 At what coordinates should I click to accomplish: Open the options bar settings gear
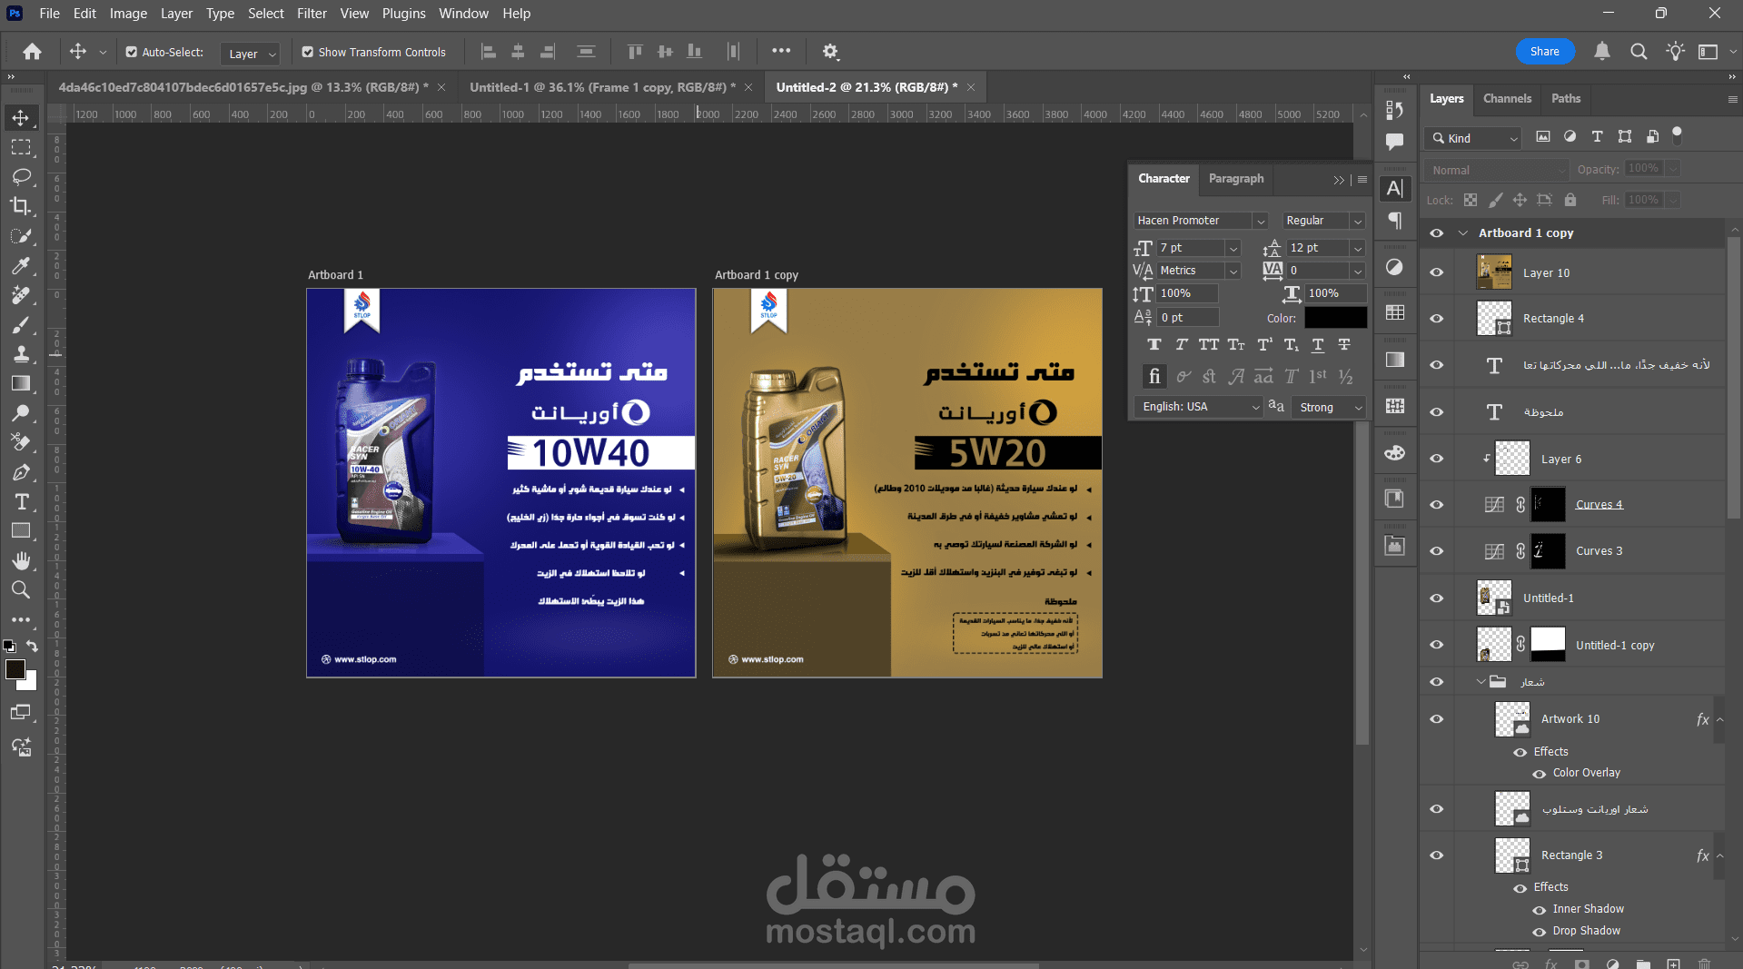[x=830, y=52]
